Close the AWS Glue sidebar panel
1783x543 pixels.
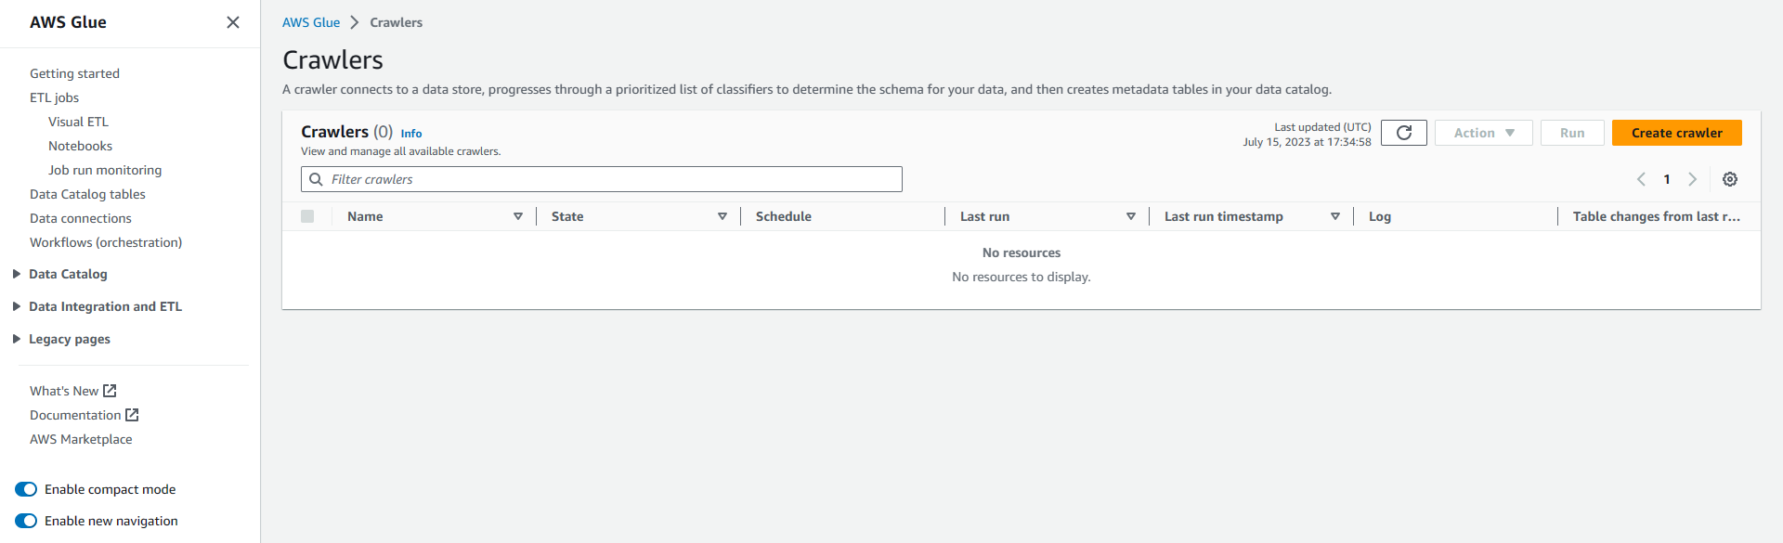(x=233, y=22)
